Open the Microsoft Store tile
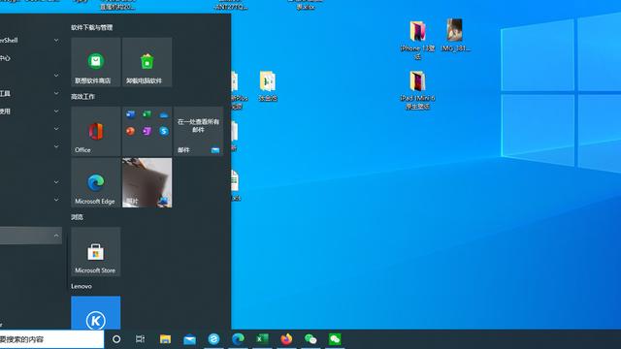The height and width of the screenshot is (349, 621). pyautogui.click(x=96, y=251)
